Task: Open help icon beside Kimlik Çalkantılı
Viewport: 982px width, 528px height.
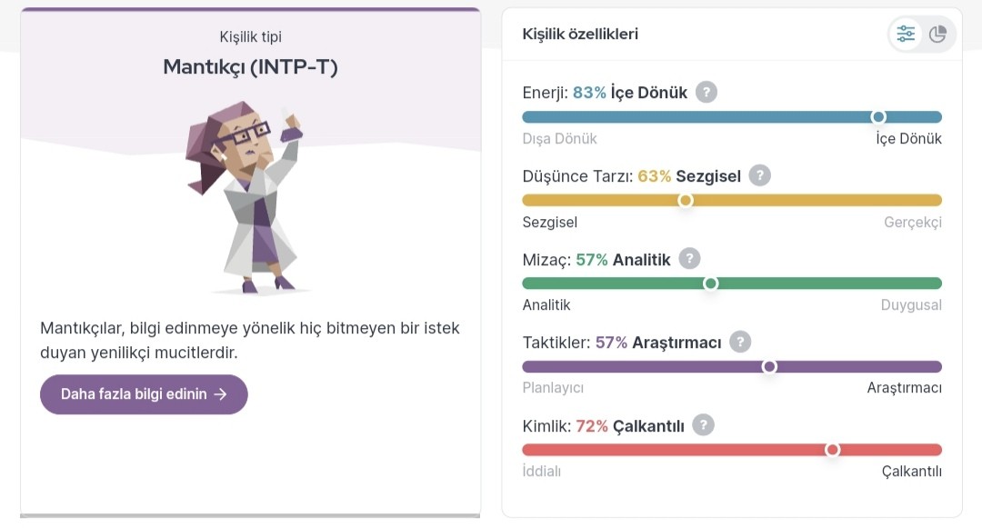Action: (x=703, y=424)
